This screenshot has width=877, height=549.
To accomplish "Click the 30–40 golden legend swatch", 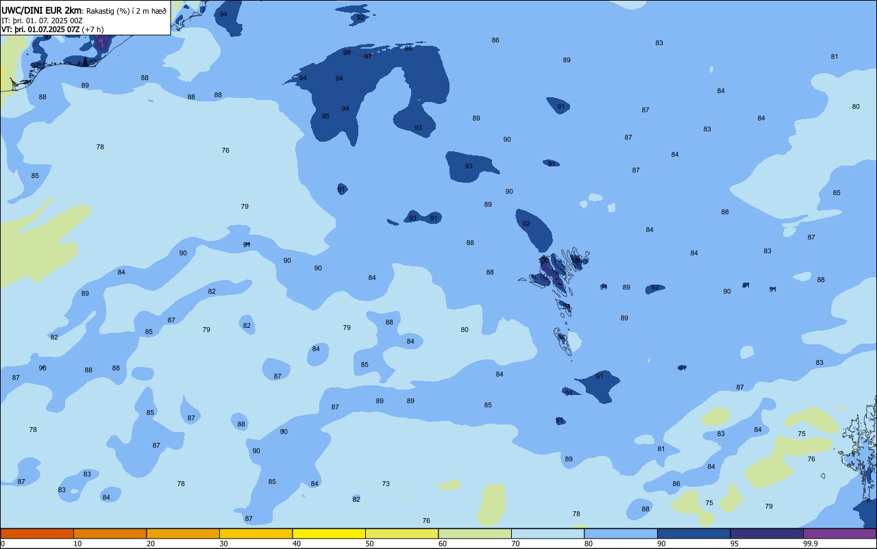I will (x=256, y=533).
